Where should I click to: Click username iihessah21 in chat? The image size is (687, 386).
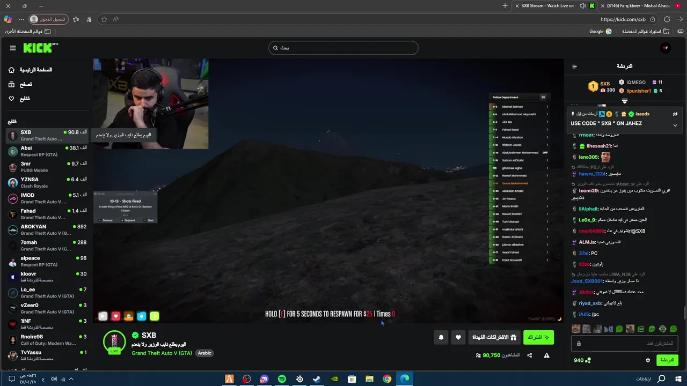pyautogui.click(x=599, y=146)
